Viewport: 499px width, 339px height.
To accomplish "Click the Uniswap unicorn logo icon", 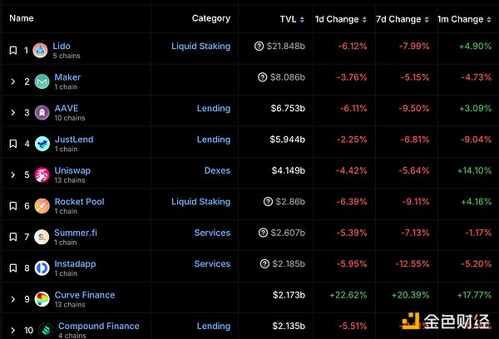I will [x=42, y=174].
